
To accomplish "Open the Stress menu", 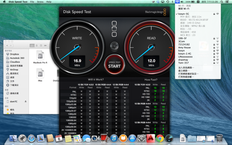I will tap(40, 2).
